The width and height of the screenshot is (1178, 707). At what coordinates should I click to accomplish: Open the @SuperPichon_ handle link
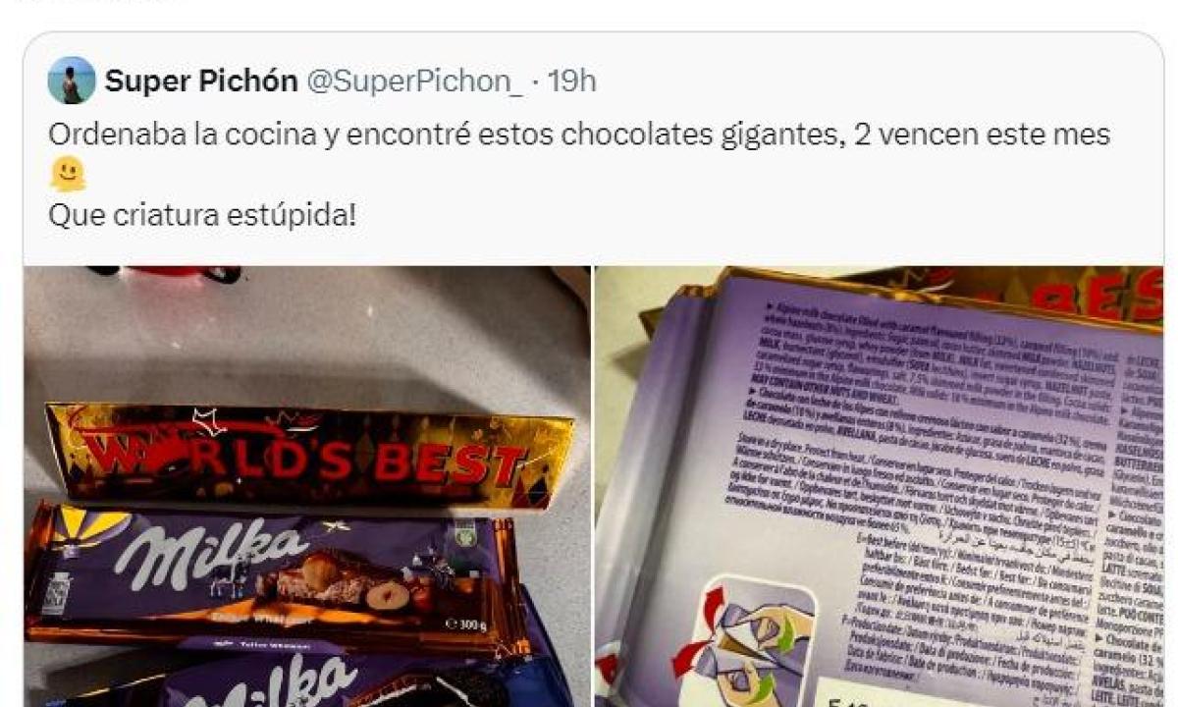point(415,82)
